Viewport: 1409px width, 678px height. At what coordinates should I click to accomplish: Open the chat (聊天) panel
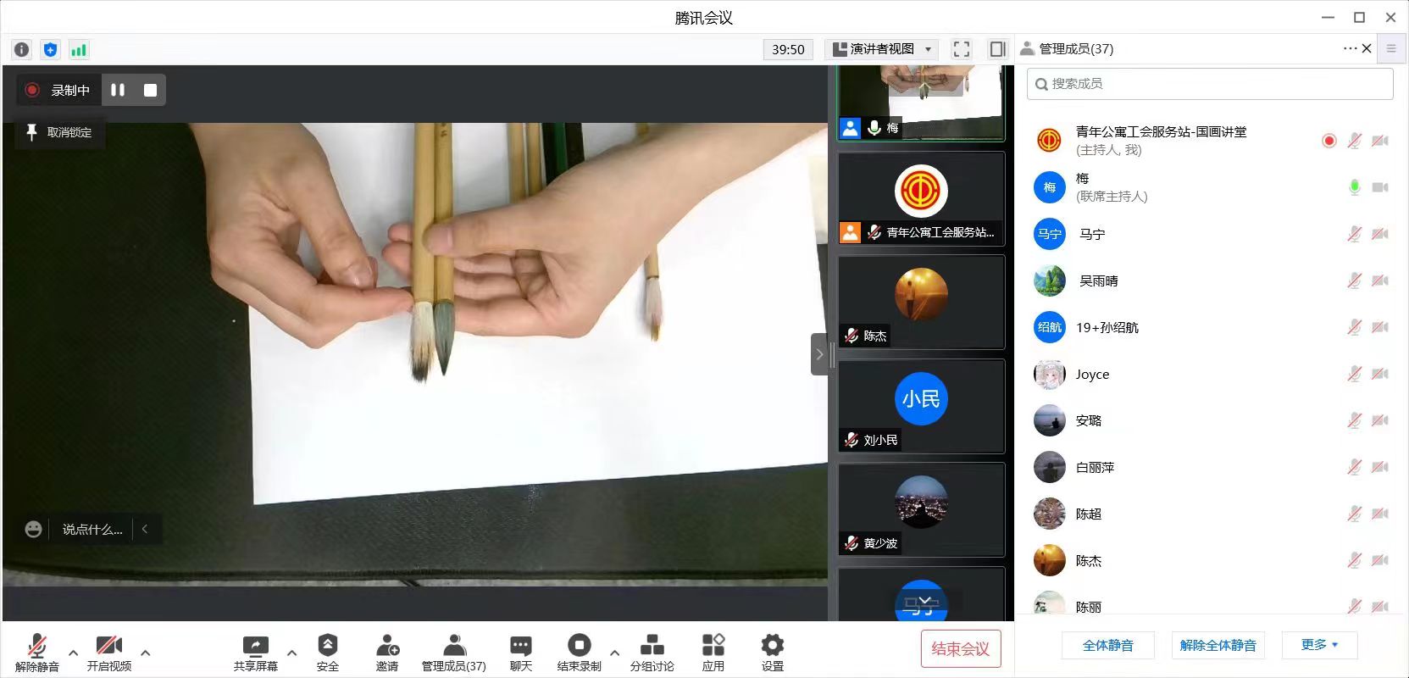tap(521, 653)
